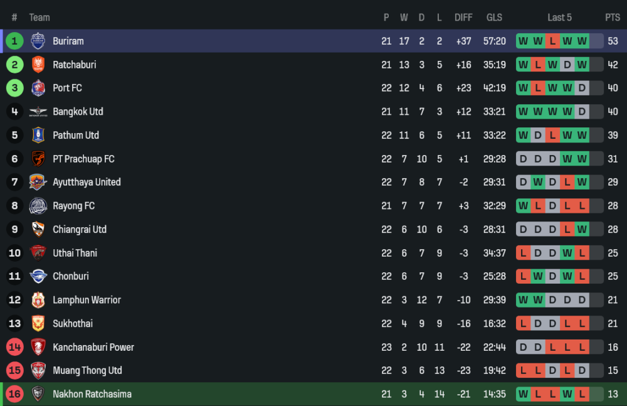Select the Chonburi shark crest icon
627x406 pixels.
[x=38, y=276]
